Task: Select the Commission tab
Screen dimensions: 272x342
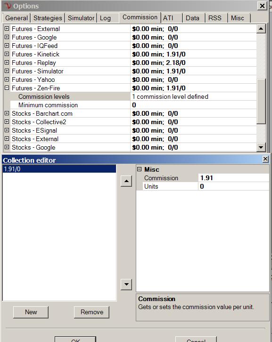Action: pyautogui.click(x=140, y=17)
